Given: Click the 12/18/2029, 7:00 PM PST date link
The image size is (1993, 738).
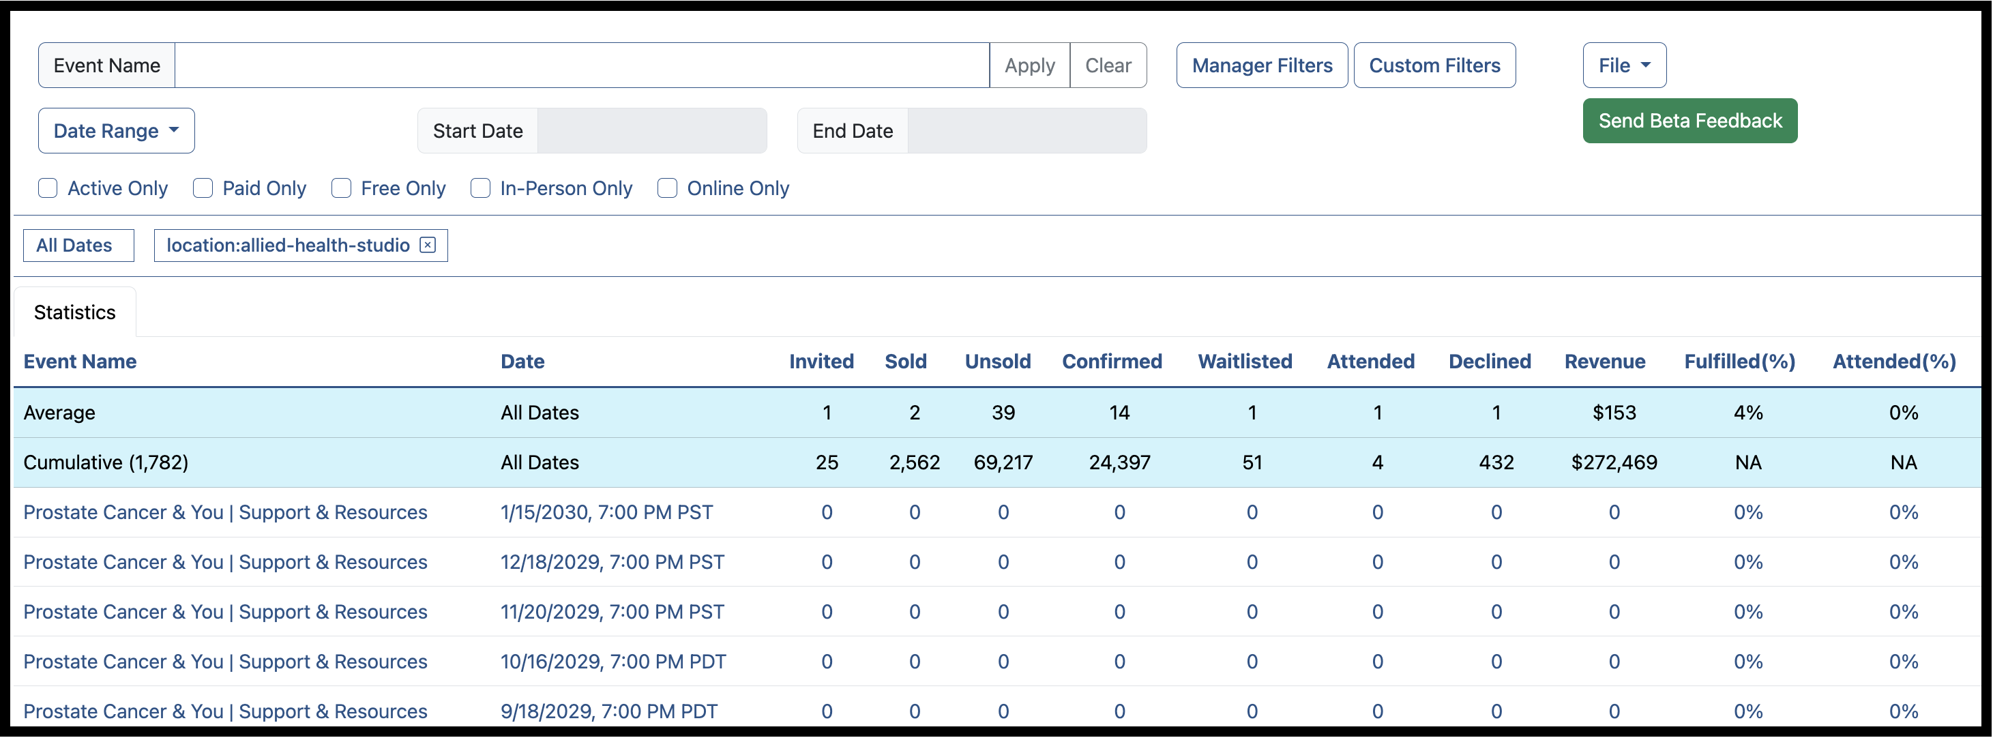Looking at the screenshot, I should click(x=612, y=563).
